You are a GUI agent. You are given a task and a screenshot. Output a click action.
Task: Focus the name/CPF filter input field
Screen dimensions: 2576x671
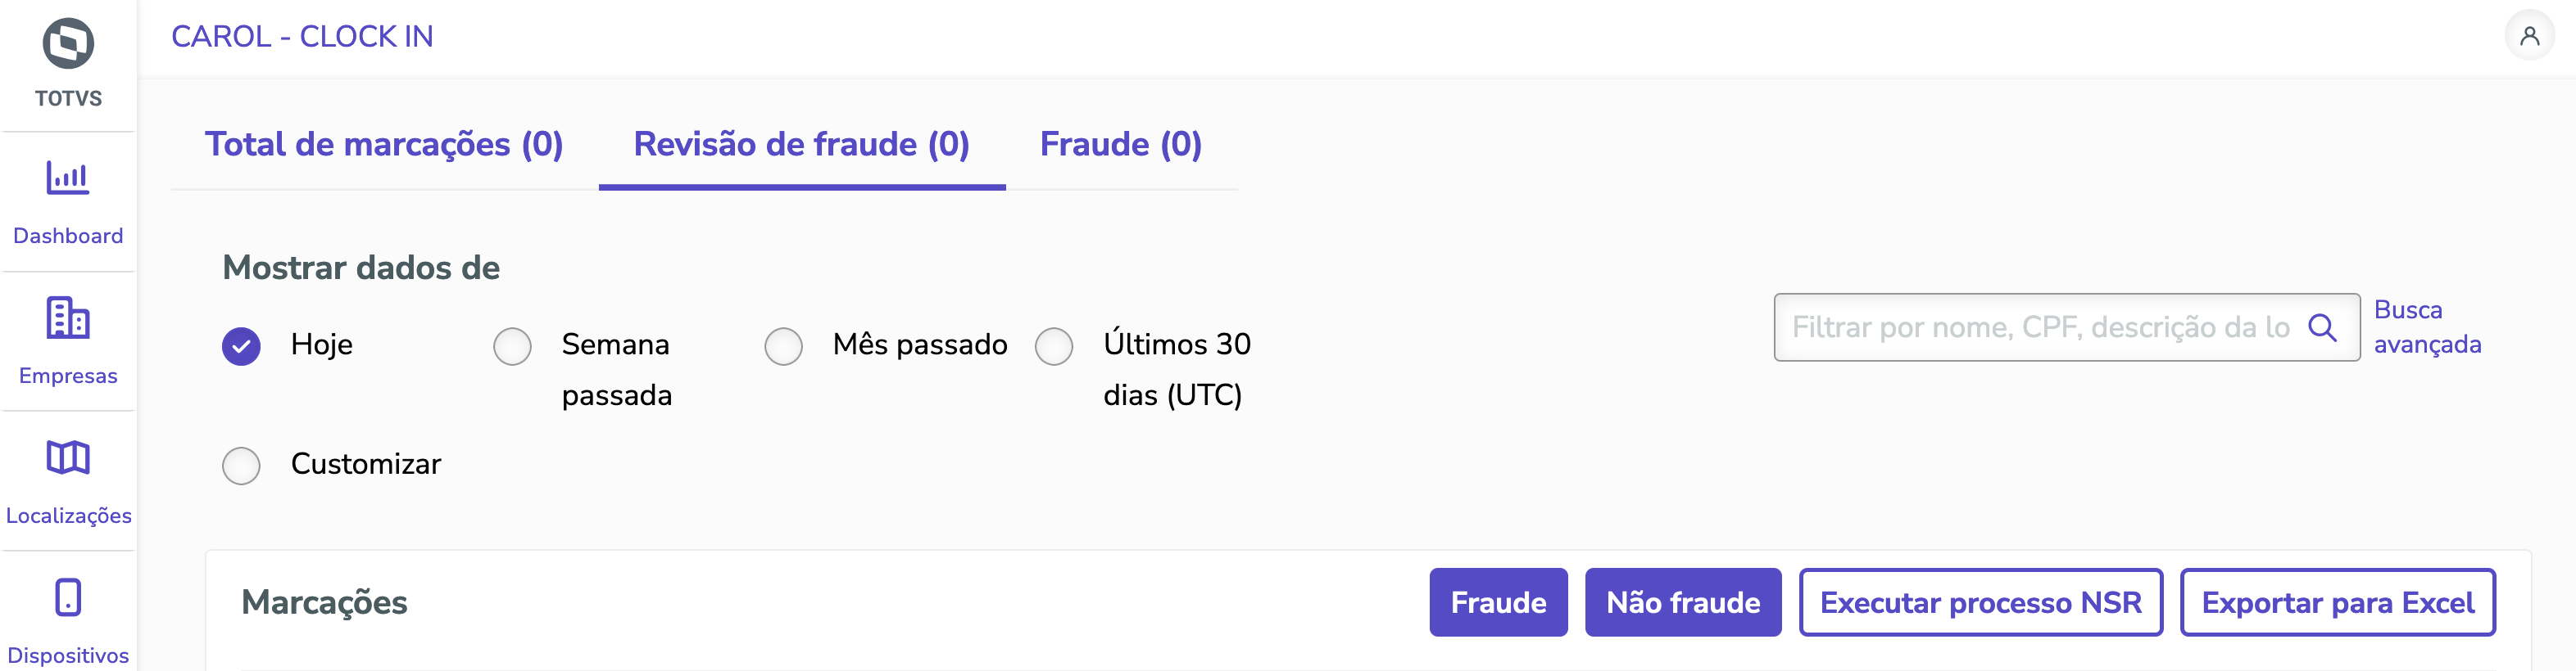pyautogui.click(x=2040, y=327)
